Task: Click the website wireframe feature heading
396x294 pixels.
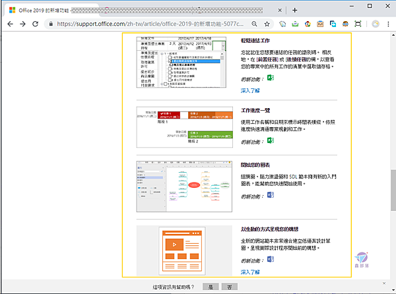Action: tap(269, 229)
